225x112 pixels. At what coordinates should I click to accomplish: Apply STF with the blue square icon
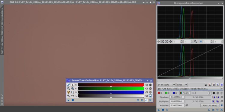pos(73,100)
